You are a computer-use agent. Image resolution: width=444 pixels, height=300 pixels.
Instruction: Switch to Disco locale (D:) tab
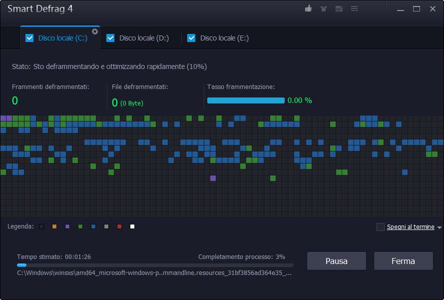click(x=144, y=38)
